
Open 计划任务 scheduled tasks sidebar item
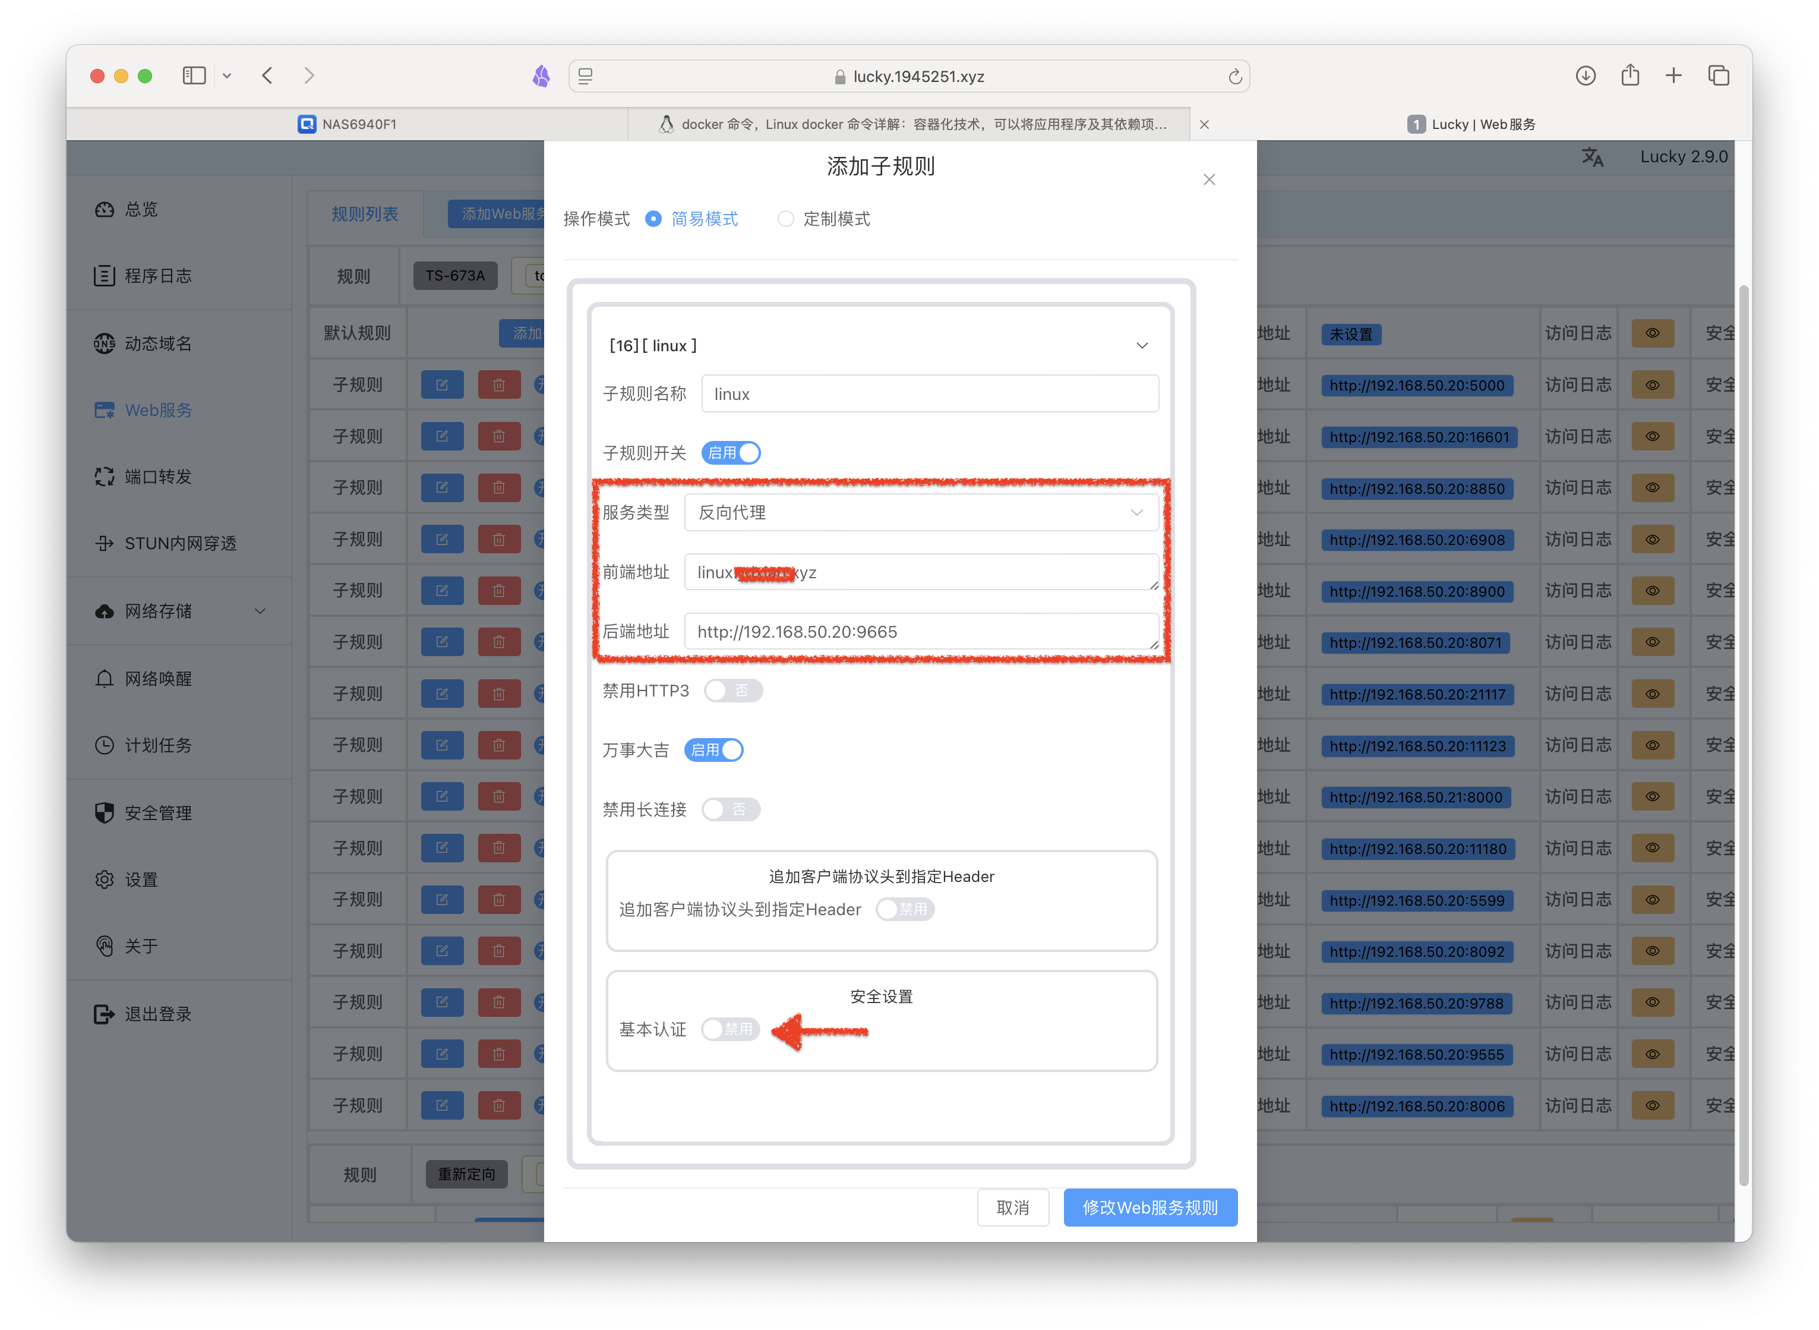click(143, 745)
